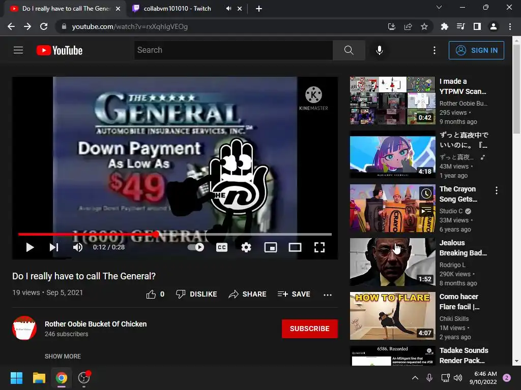521x390 pixels.
Task: Add Crayon Song to Watch Later clock icon
Action: coord(426,193)
